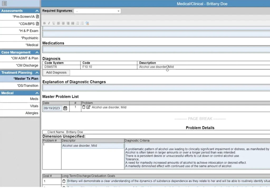This screenshot has height=189, width=270.
Task: Align text left in editor toolbar
Action: (59, 23)
